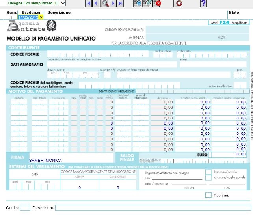Click the magnifier search icon
Image resolution: width=253 pixels, height=224 pixels.
pos(105,4)
